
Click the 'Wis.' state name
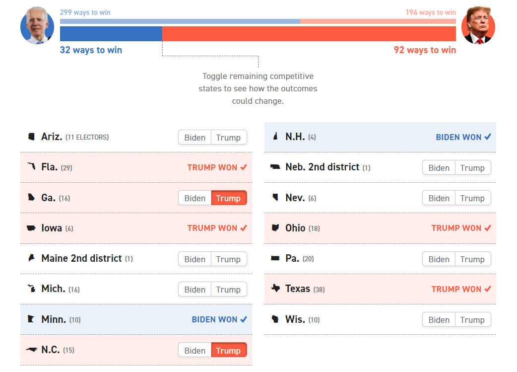(295, 319)
